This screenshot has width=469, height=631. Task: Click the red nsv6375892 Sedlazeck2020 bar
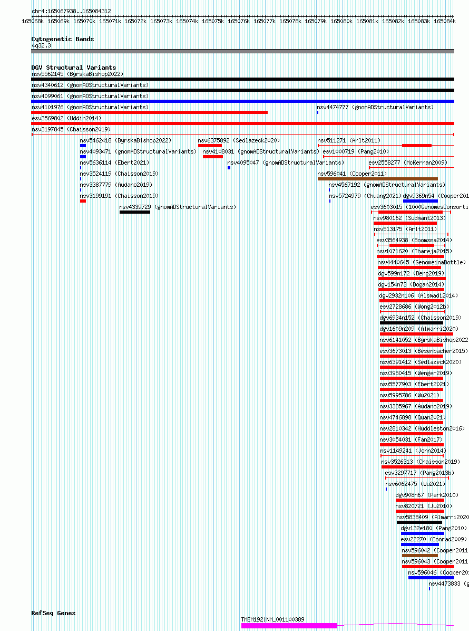tap(210, 146)
